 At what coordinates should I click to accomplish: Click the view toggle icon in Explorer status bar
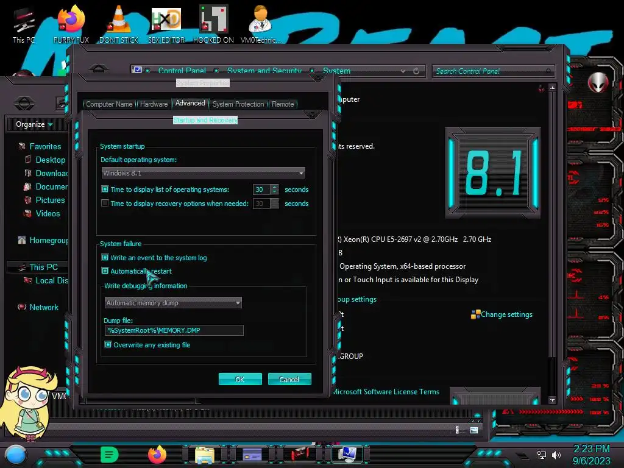(x=474, y=430)
